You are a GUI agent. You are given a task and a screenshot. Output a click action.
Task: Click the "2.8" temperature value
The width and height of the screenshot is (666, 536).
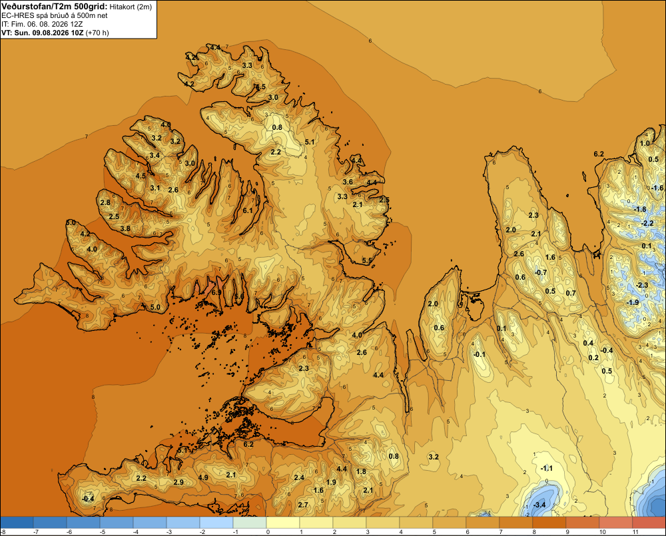coord(105,202)
